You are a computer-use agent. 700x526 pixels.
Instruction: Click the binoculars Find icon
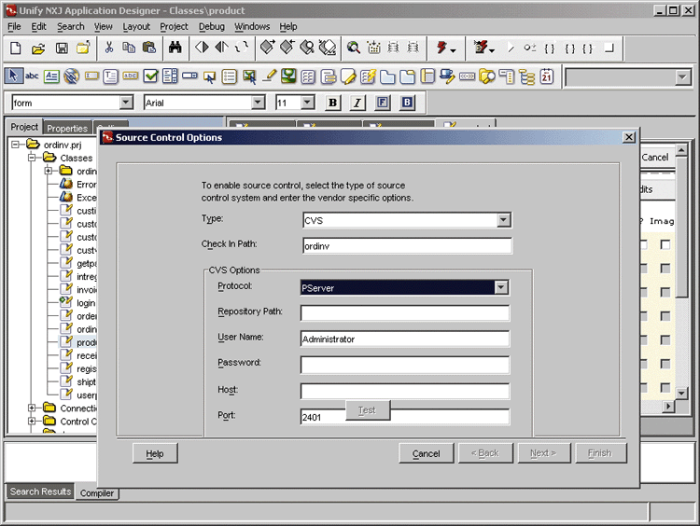175,48
